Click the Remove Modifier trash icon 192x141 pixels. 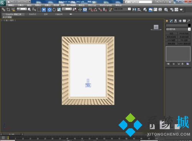182,64
